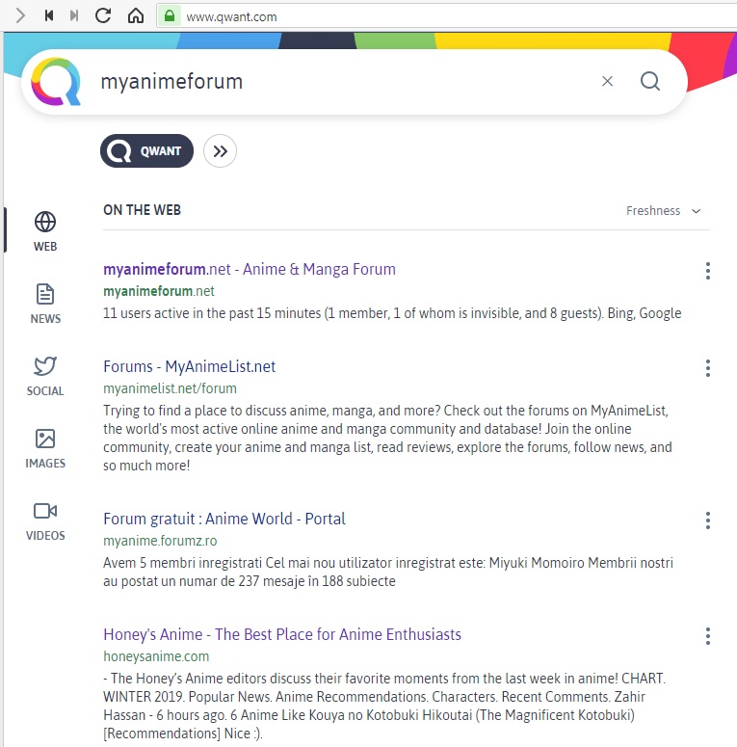Image resolution: width=737 pixels, height=747 pixels.
Task: Click the honeysanime.com URL
Action: 156,656
